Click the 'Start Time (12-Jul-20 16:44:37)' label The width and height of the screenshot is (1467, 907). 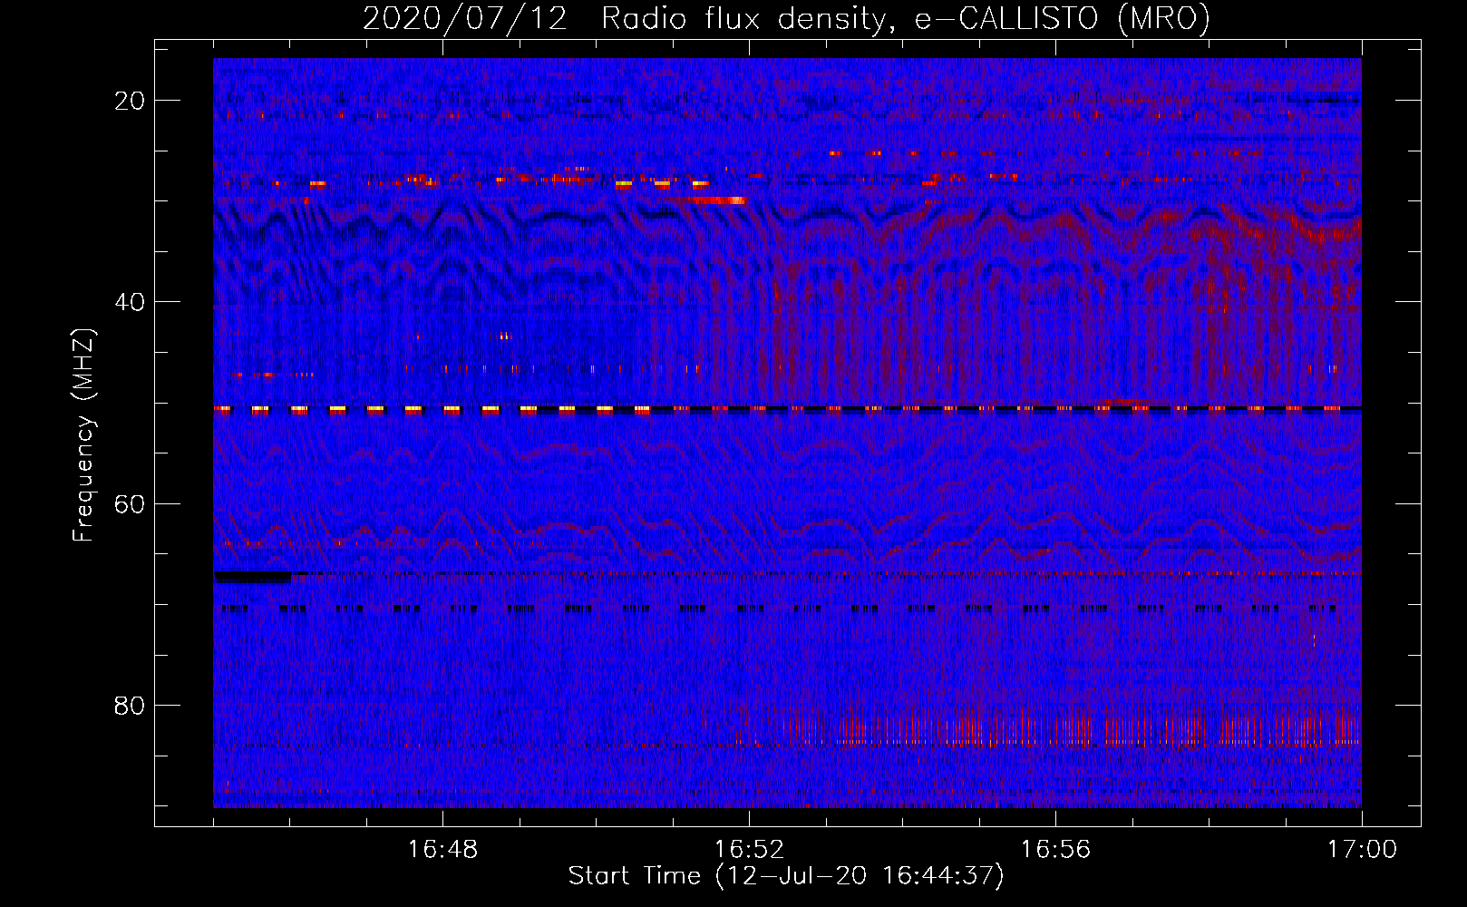[786, 876]
